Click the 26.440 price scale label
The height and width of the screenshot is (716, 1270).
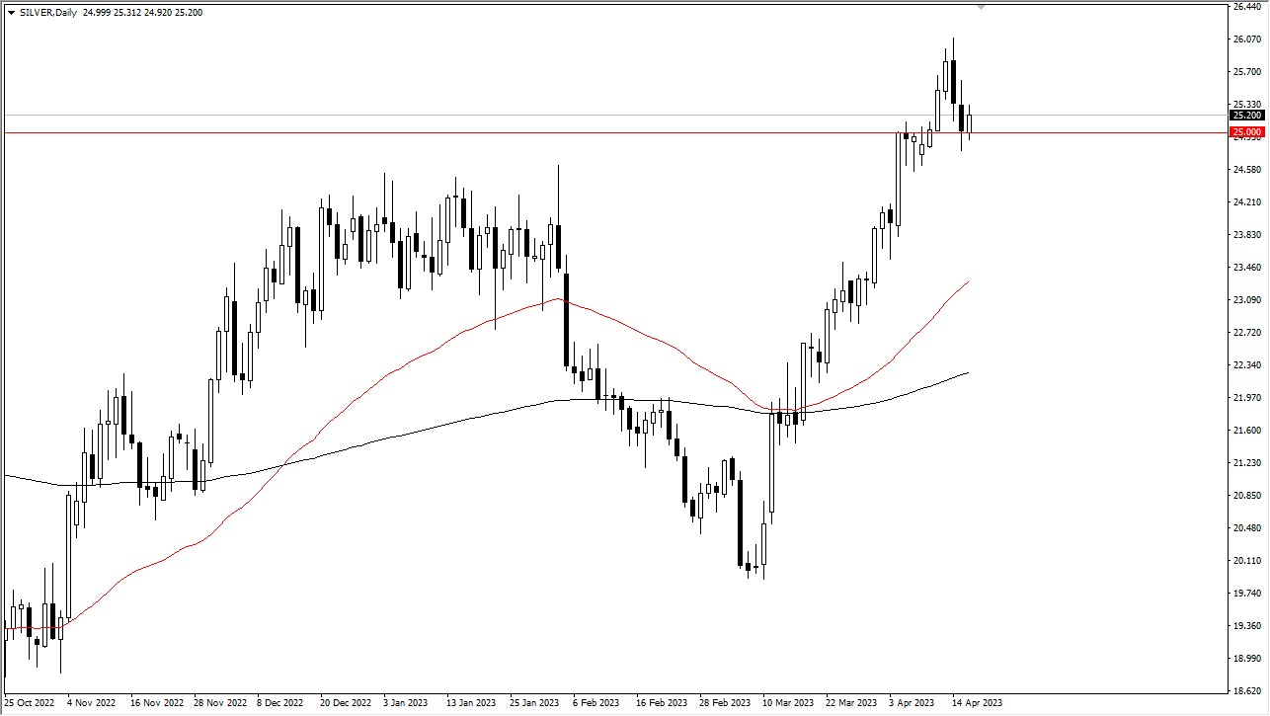tap(1246, 7)
